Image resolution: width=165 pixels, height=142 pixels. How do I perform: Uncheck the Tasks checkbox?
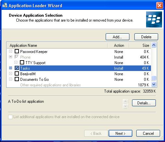pyautogui.click(x=17, y=68)
